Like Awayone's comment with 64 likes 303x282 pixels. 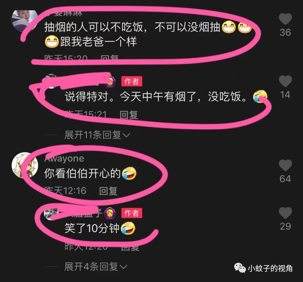(285, 165)
